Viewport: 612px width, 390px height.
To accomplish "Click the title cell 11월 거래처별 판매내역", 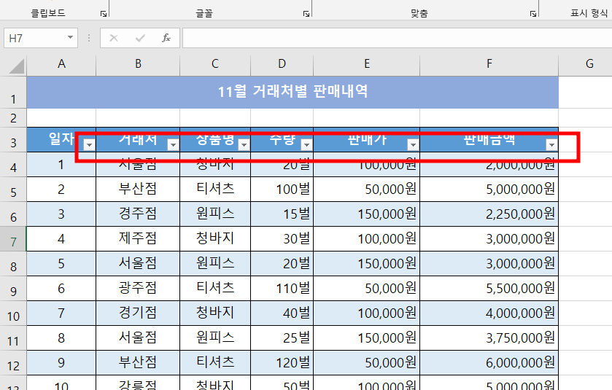I will pyautogui.click(x=293, y=92).
